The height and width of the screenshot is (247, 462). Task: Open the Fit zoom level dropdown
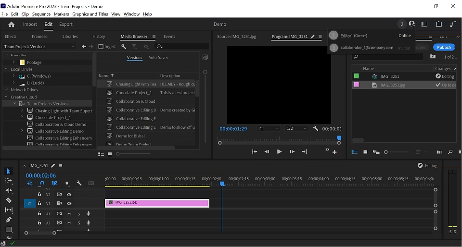tap(269, 129)
